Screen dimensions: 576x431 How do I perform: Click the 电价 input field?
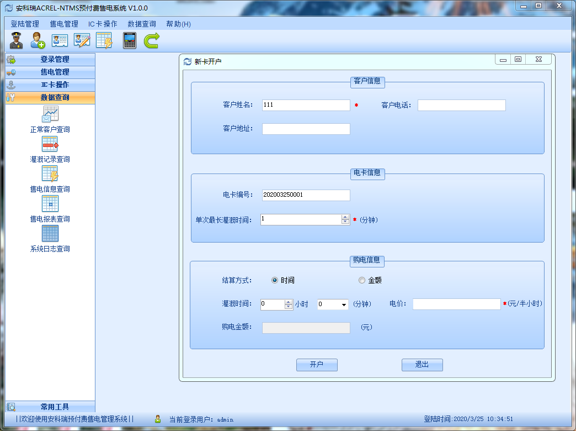point(456,304)
